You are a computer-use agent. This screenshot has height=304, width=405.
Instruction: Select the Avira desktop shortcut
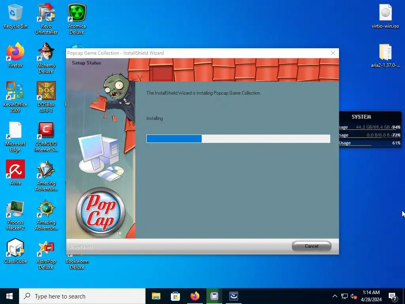[x=15, y=173]
